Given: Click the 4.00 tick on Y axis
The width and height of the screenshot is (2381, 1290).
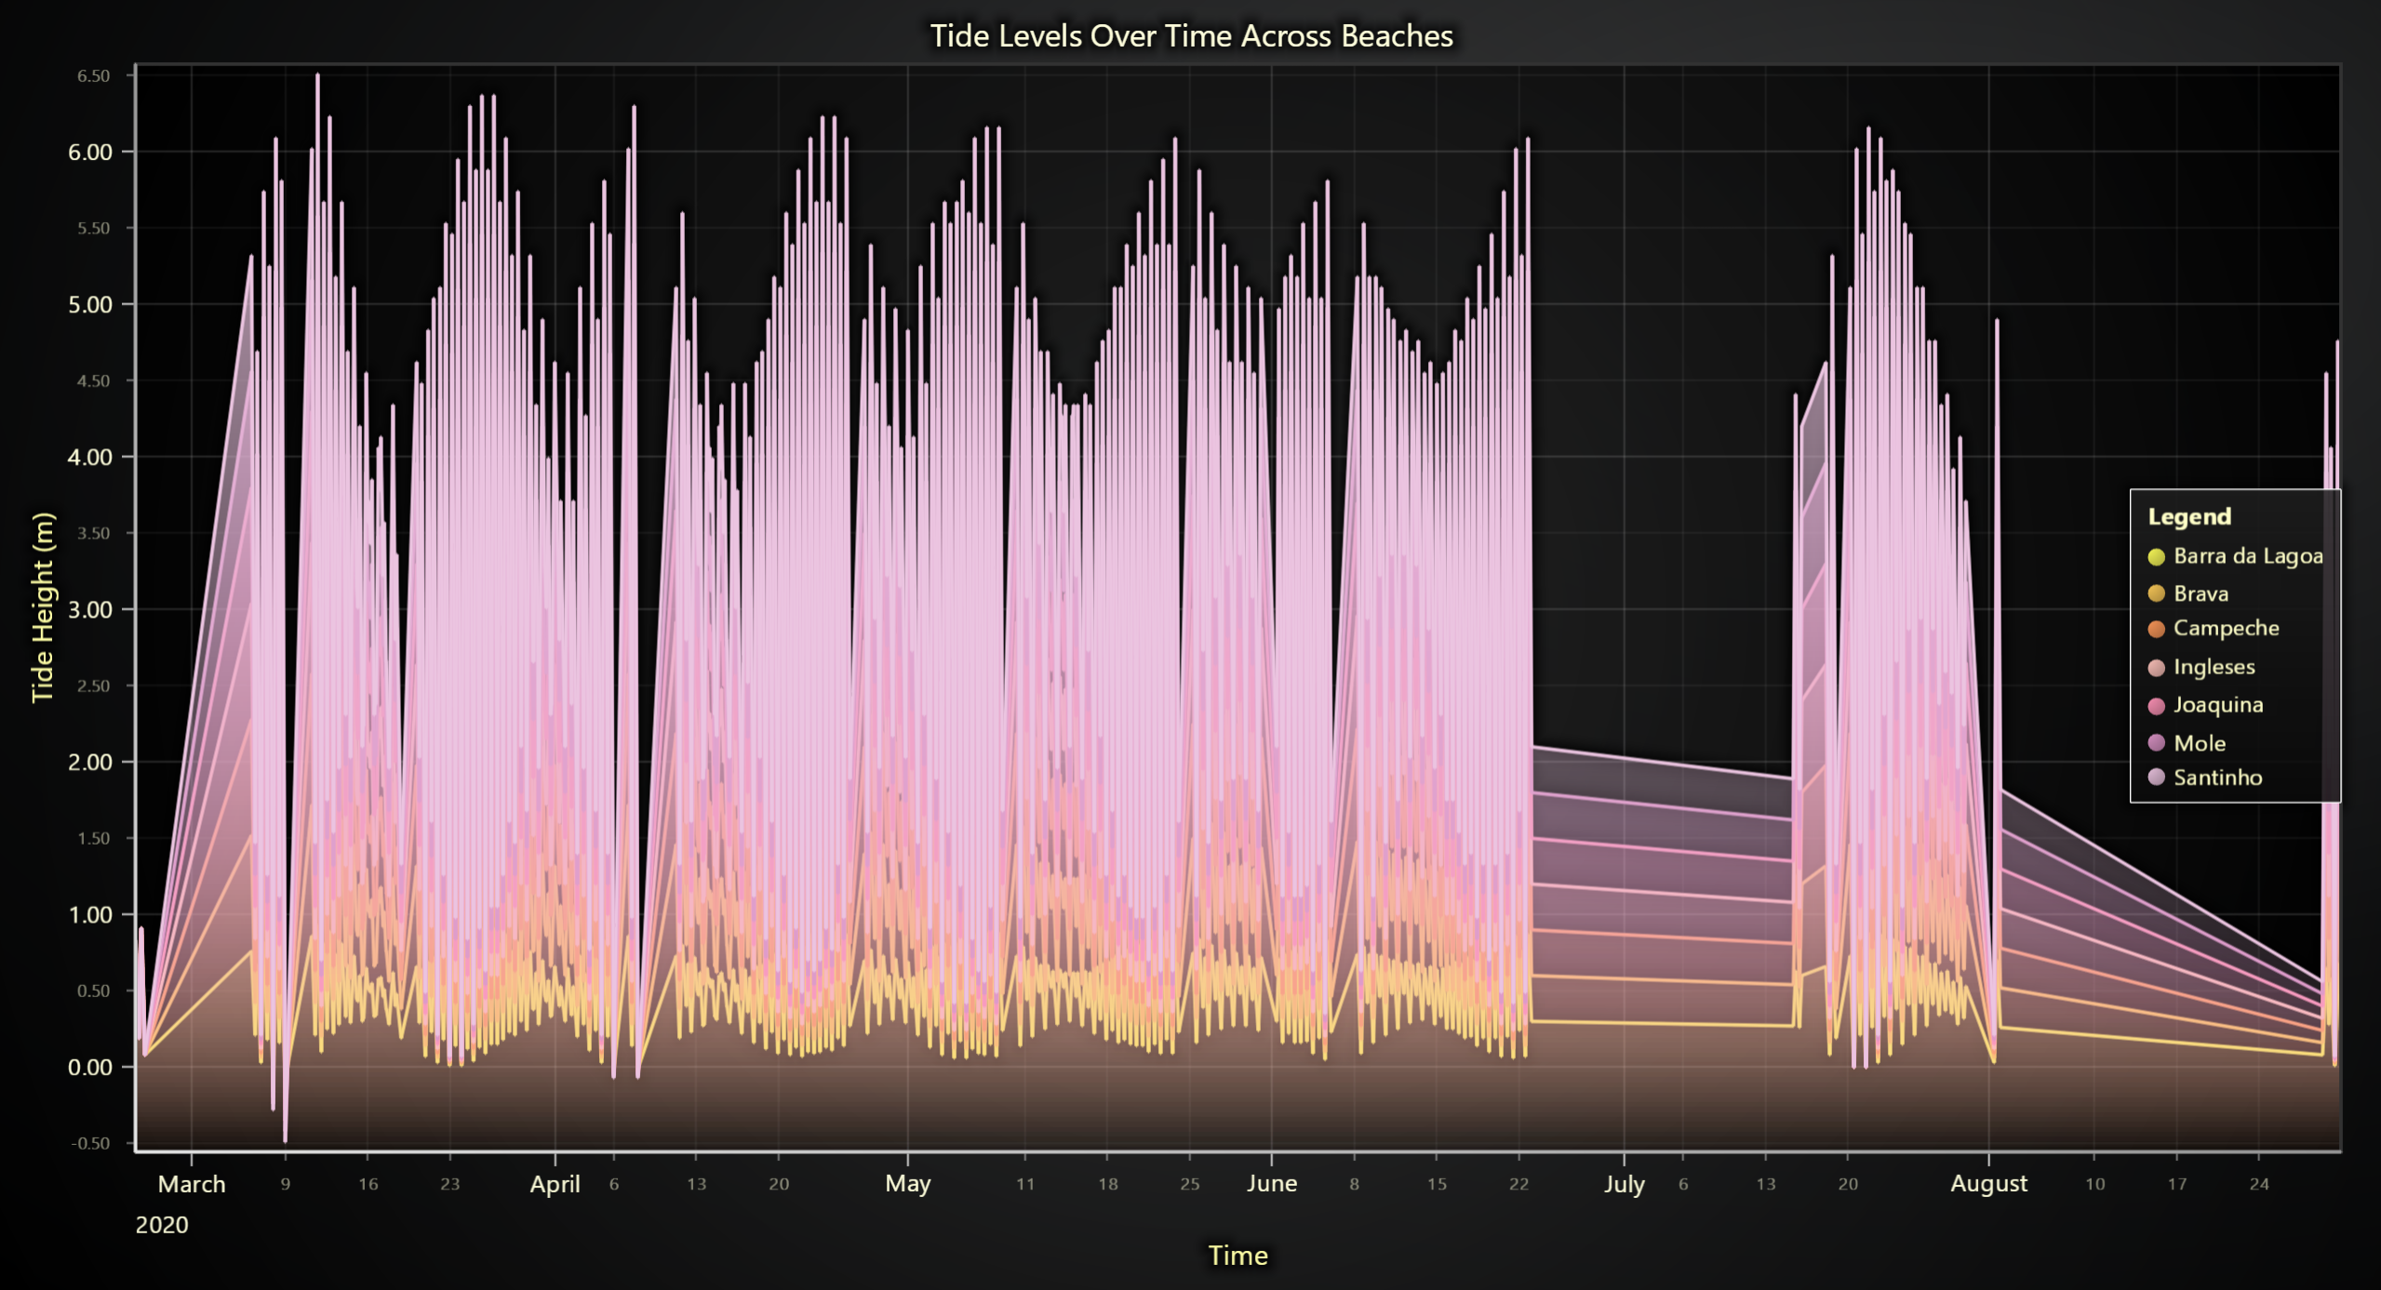Looking at the screenshot, I should click(90, 458).
